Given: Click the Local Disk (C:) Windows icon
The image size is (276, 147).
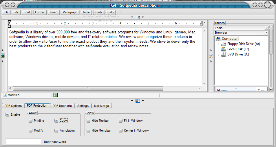Looking at the screenshot, I should click(x=224, y=49).
